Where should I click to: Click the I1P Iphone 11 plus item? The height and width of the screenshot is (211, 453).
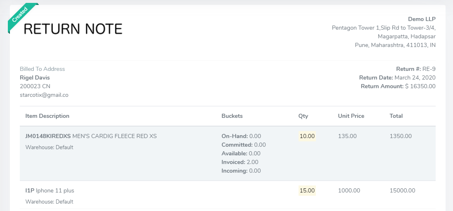click(x=50, y=190)
